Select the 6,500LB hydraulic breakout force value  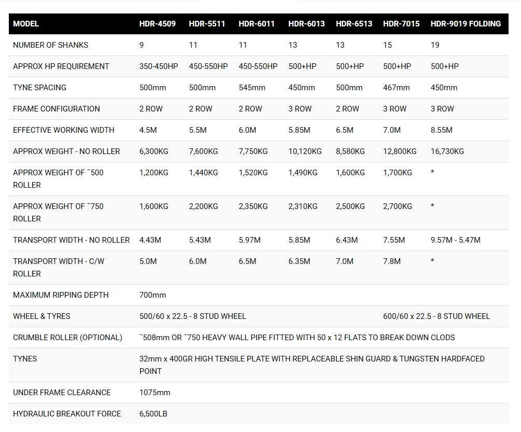pyautogui.click(x=153, y=414)
